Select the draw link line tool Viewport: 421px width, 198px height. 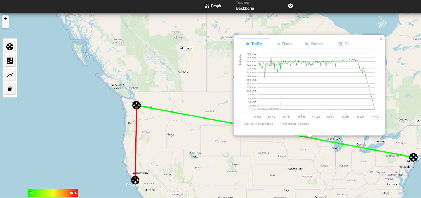10,75
